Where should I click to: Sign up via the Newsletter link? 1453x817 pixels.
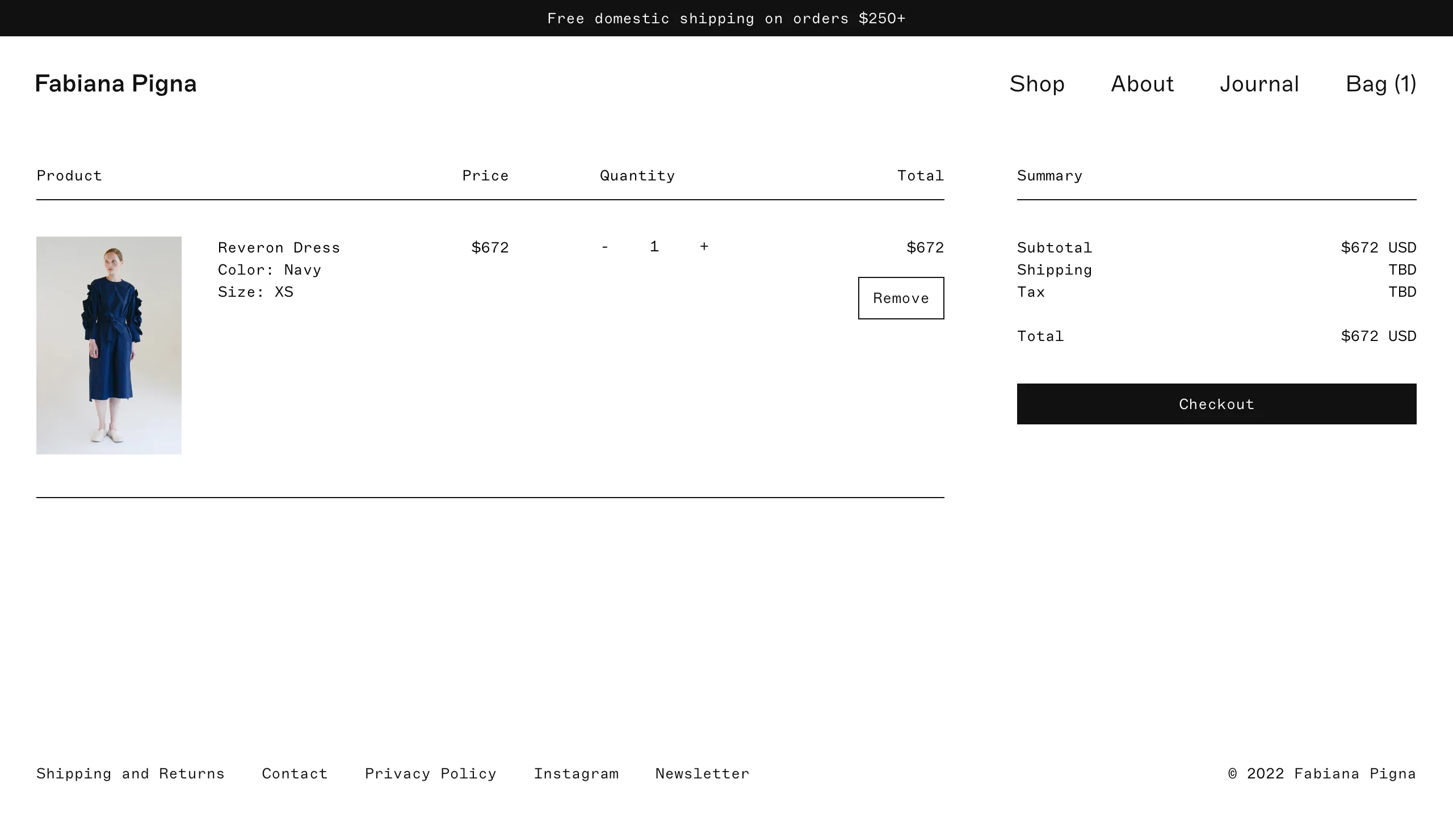point(702,773)
